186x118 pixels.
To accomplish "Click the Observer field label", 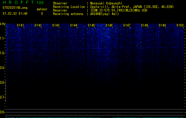I will [x=60, y=3].
